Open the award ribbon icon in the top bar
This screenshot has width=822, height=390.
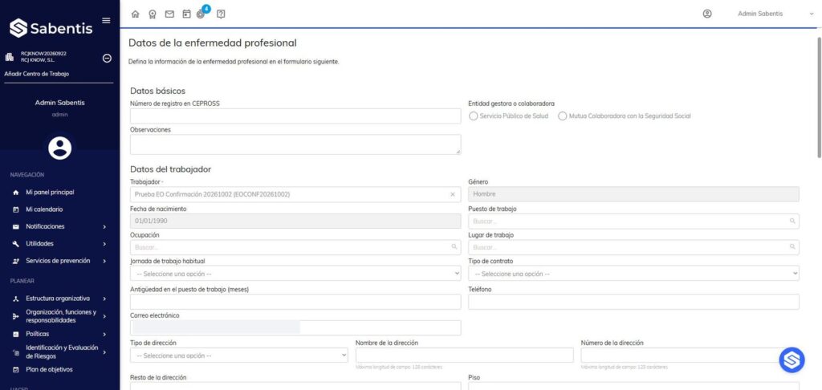click(153, 14)
